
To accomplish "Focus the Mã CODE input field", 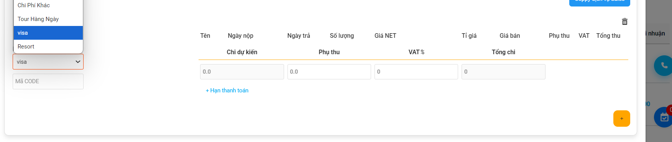I will click(x=48, y=81).
